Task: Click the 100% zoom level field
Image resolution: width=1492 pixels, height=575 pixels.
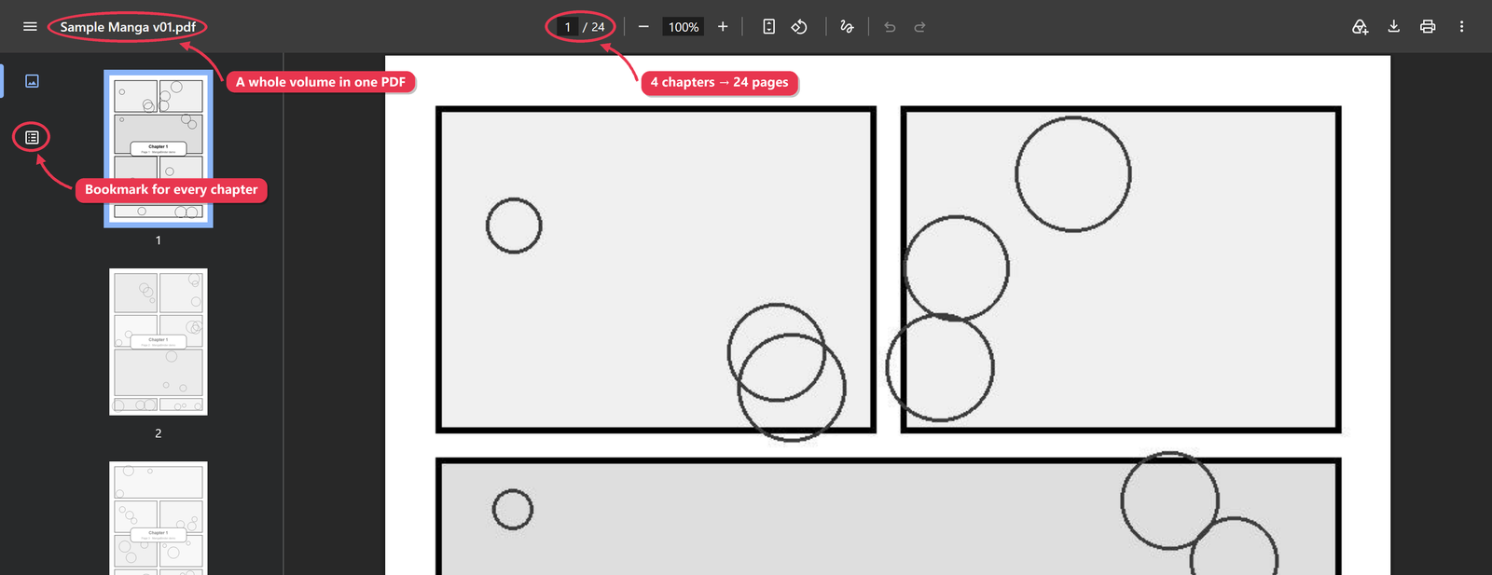Action: click(x=684, y=27)
